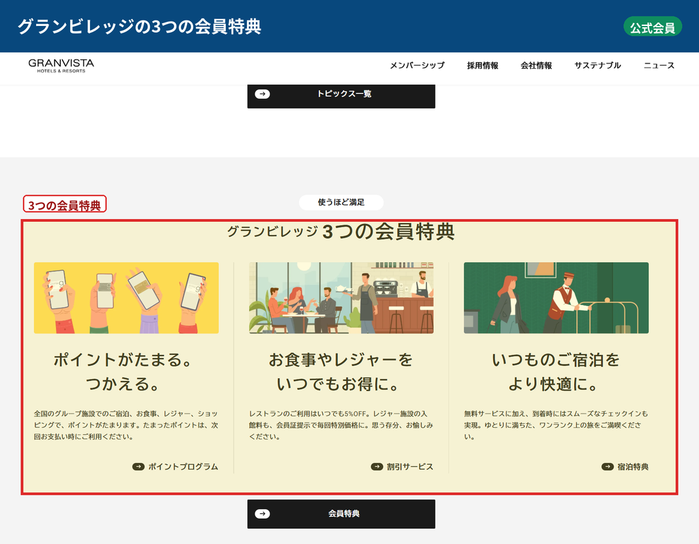Open the 会社情報 menu item
The image size is (699, 544).
click(536, 66)
